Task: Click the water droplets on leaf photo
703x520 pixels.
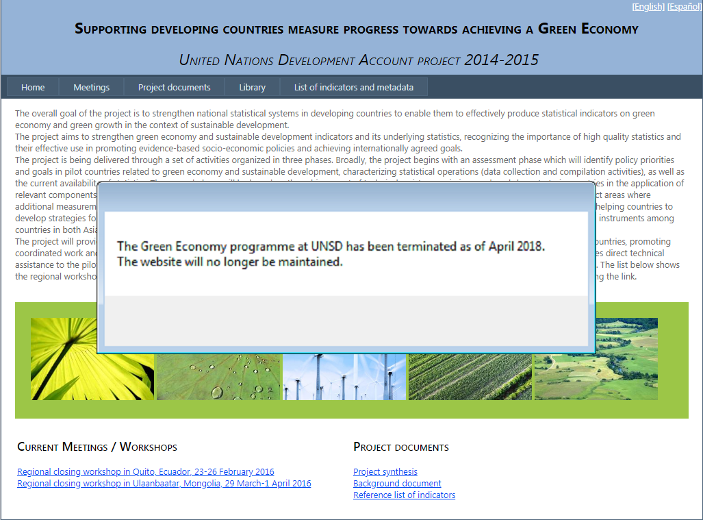Action: point(218,377)
